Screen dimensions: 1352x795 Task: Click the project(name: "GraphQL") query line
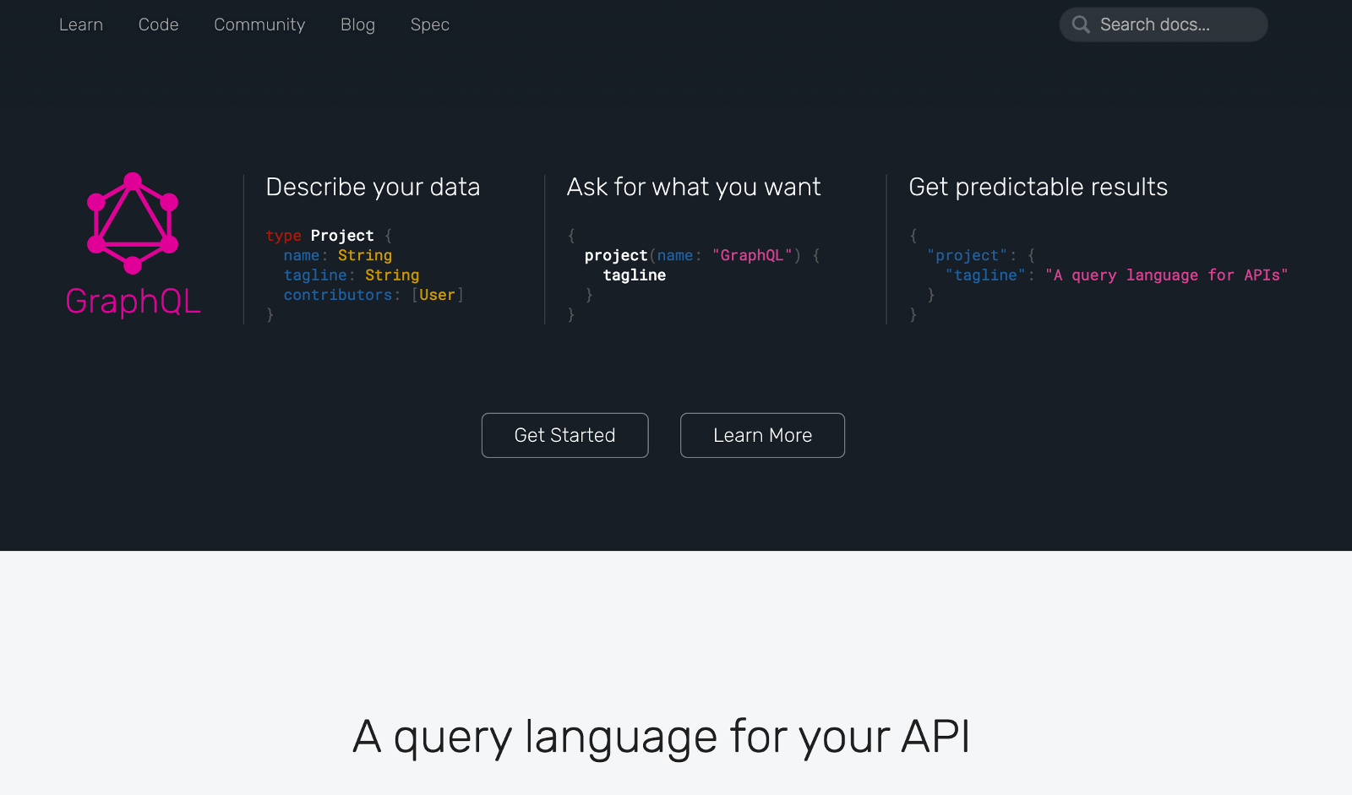[x=702, y=255]
